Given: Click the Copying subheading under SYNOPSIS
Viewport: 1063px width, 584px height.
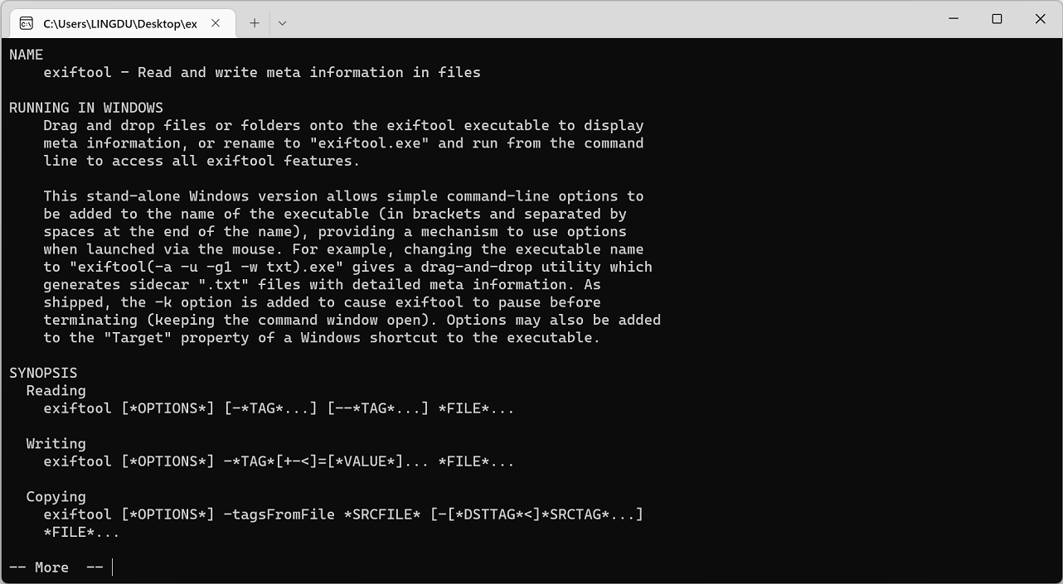Looking at the screenshot, I should 56,497.
